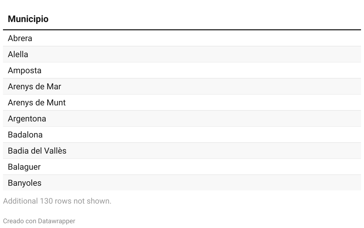Open the Creado con Datawrapper link
Viewport: 364px width, 228px height.
coord(39,221)
